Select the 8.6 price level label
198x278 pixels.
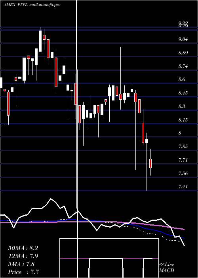click(x=182, y=79)
